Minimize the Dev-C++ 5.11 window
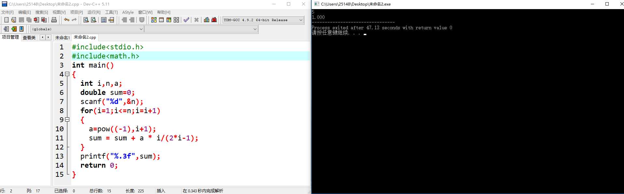The image size is (624, 194). point(274,4)
